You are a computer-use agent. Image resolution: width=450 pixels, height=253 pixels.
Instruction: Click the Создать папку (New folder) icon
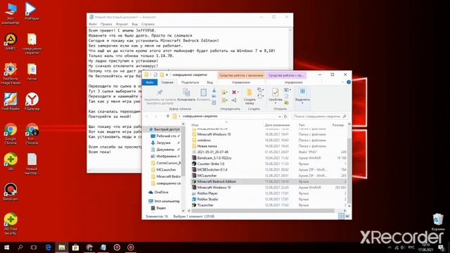coord(250,96)
